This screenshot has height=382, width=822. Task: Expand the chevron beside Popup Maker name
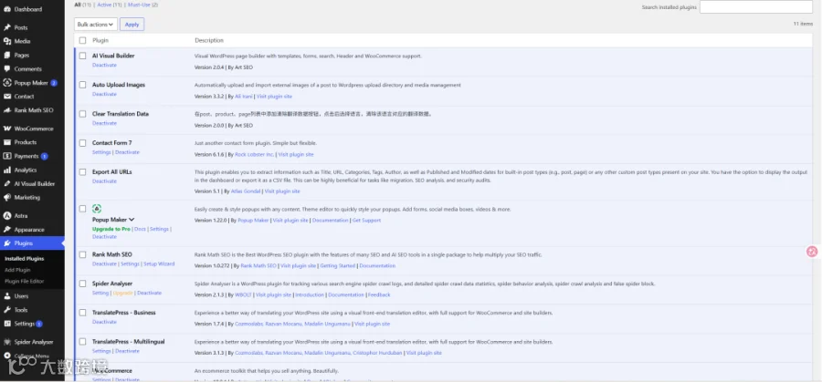tap(132, 220)
